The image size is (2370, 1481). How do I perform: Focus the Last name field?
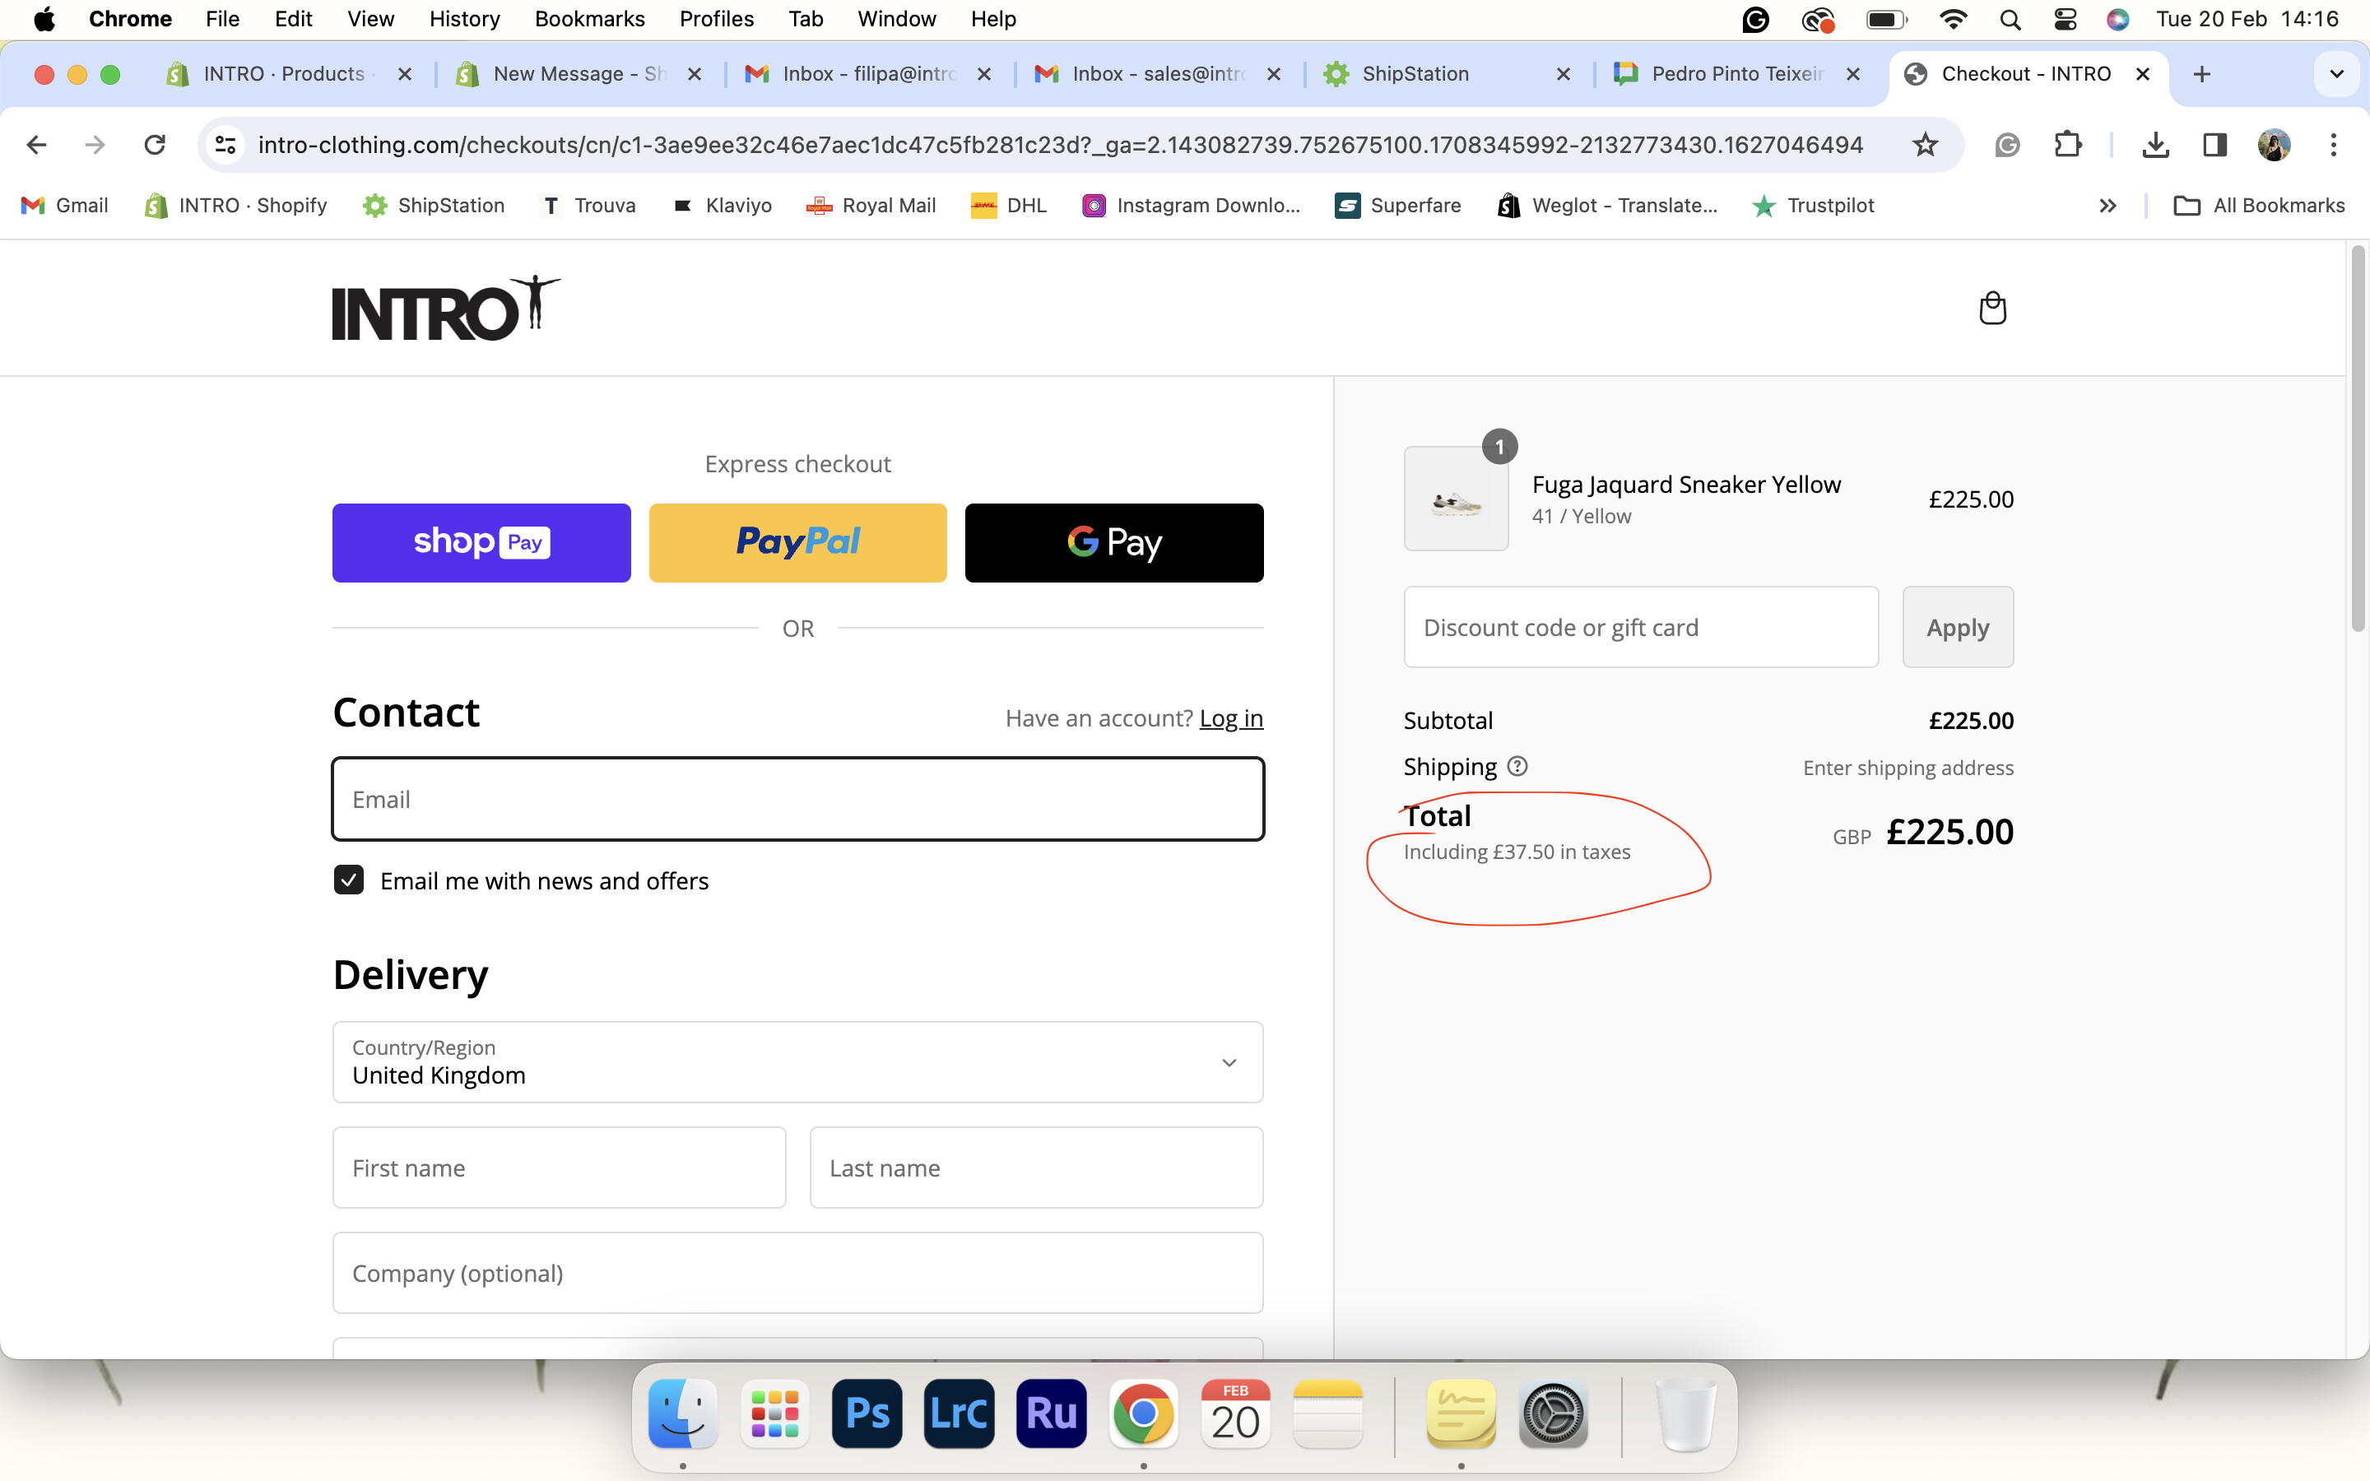(x=1036, y=1168)
